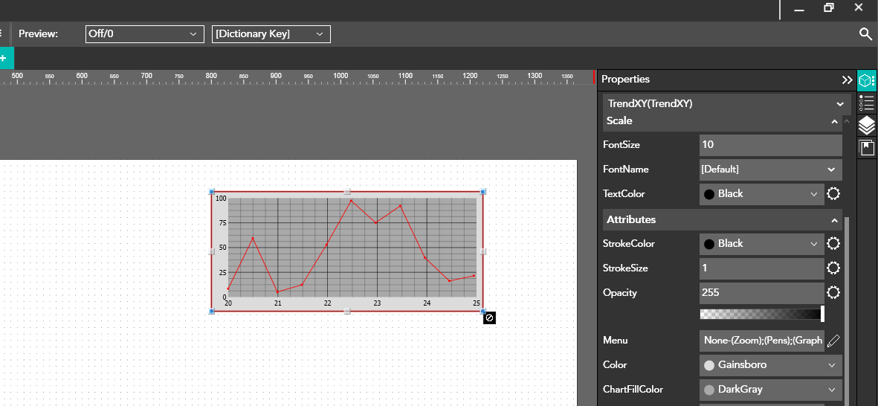878x406 pixels.
Task: Open the Properties cube panel icon
Action: (x=866, y=80)
